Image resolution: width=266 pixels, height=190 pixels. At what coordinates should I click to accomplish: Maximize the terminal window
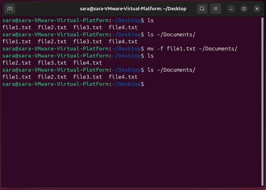(x=244, y=9)
